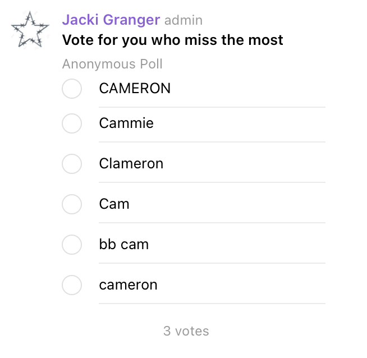Open the barbed-wire star avatar

point(30,30)
